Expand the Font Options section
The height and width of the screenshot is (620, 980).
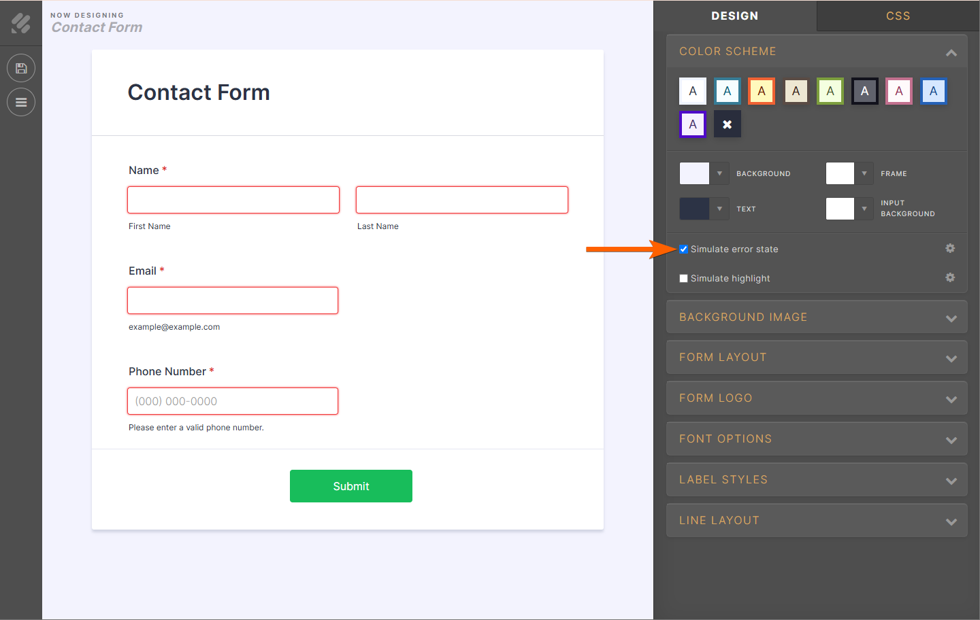[x=817, y=439]
